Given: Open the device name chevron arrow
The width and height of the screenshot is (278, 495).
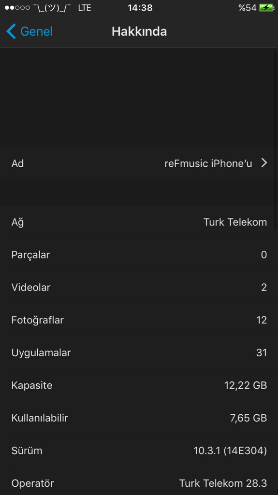Looking at the screenshot, I should coord(264,163).
